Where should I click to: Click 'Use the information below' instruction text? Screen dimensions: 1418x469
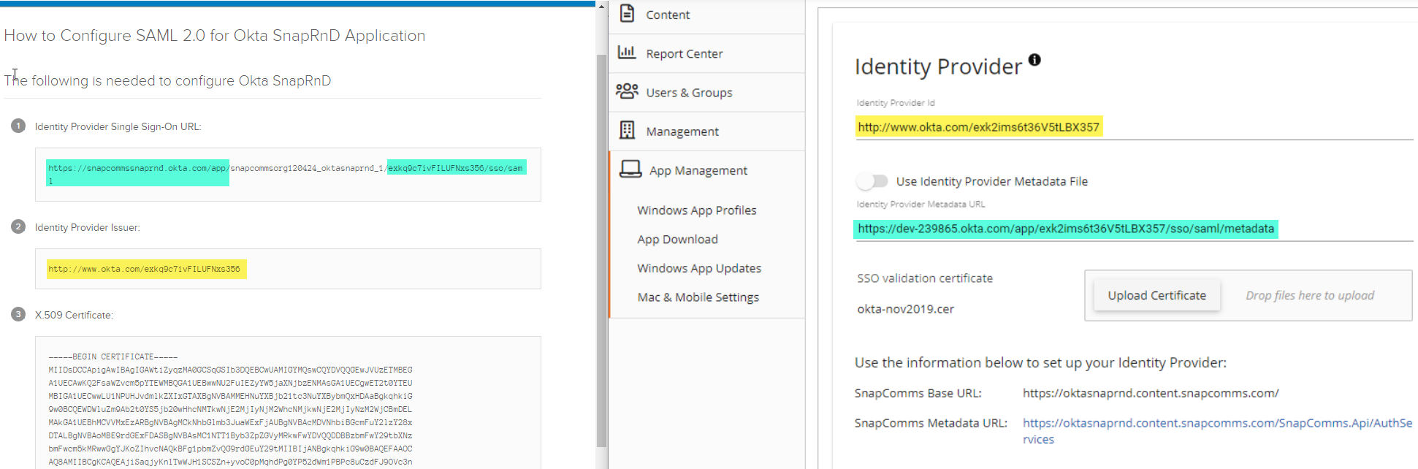click(1040, 362)
